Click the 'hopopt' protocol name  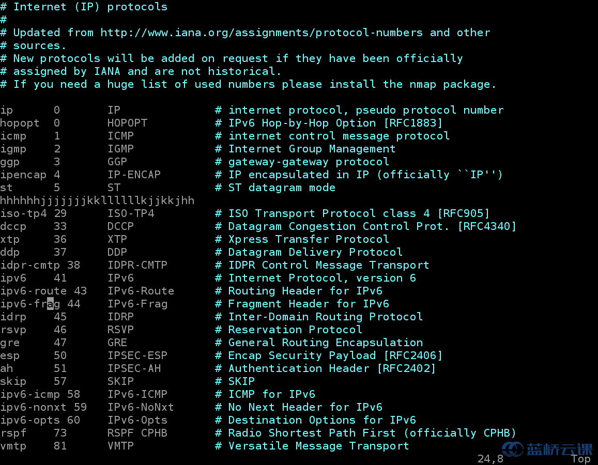point(20,123)
